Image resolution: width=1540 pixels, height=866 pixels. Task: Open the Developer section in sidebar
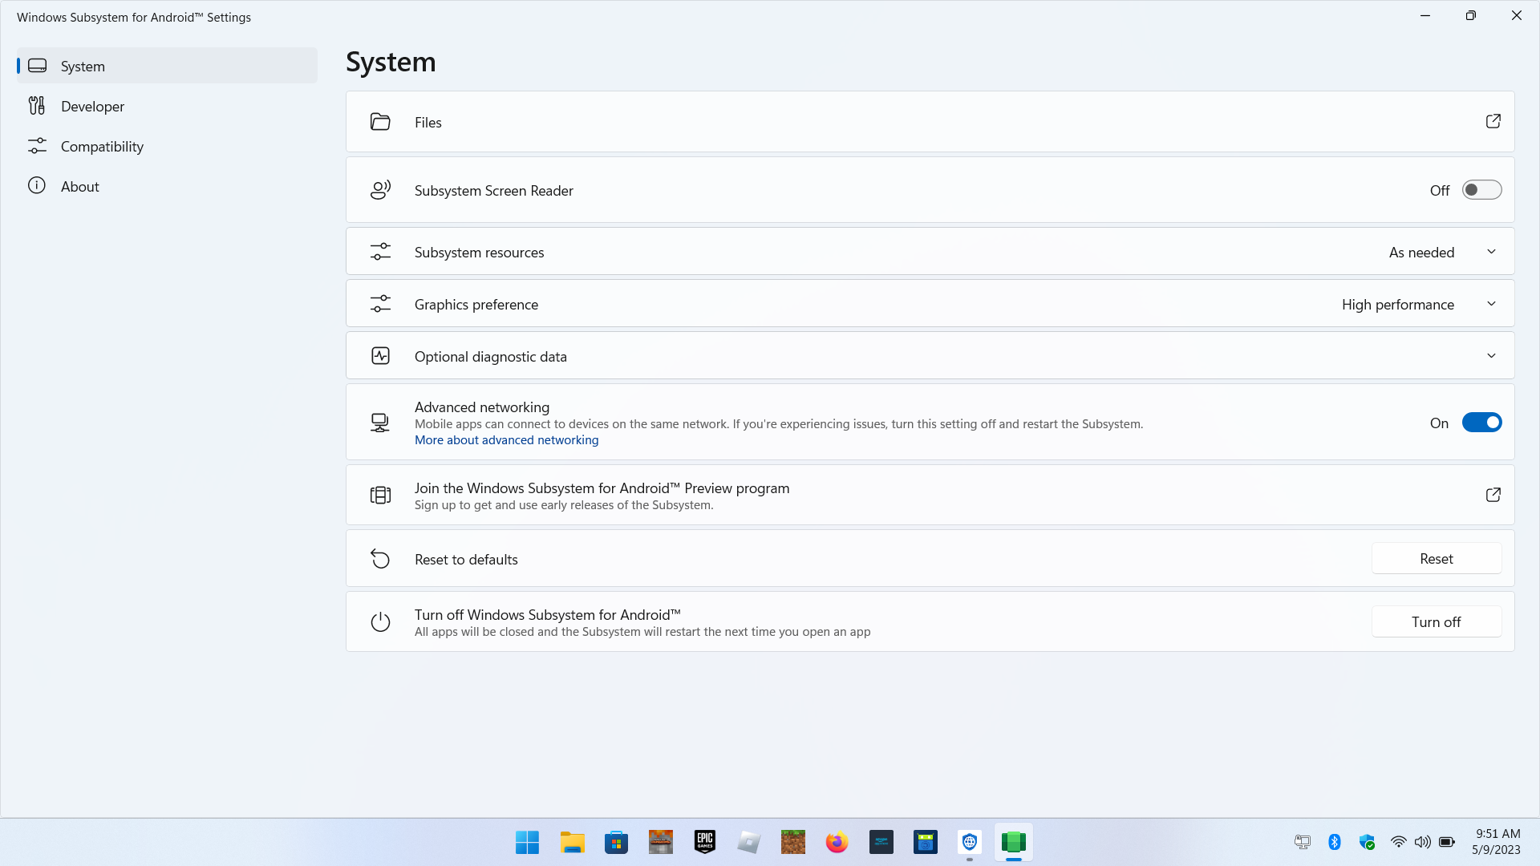point(167,106)
